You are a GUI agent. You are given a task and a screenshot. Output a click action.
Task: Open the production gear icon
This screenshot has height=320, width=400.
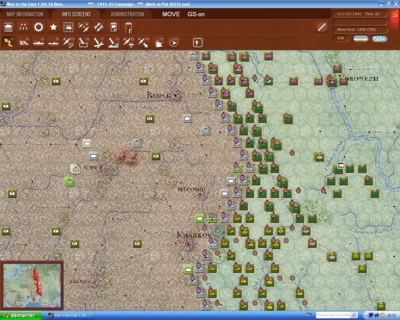pos(38,27)
